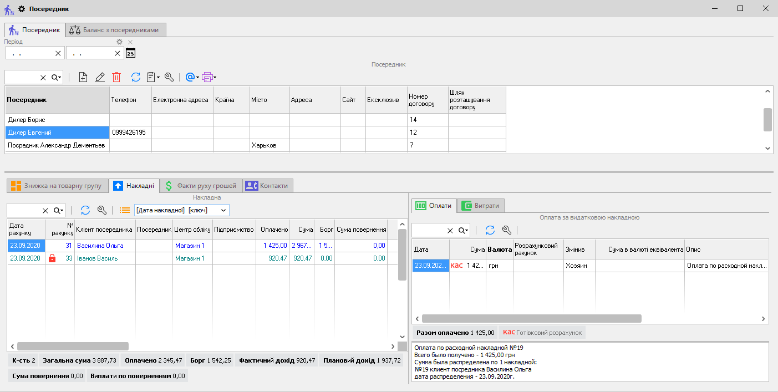Open the Факти руху грошей tab

click(x=201, y=186)
